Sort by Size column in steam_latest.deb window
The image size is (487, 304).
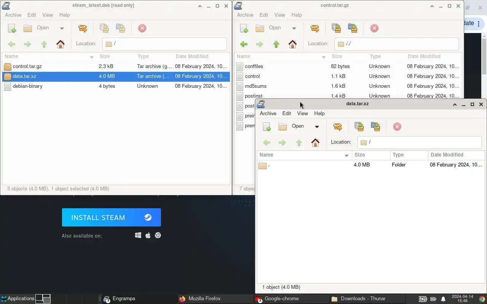(116, 56)
